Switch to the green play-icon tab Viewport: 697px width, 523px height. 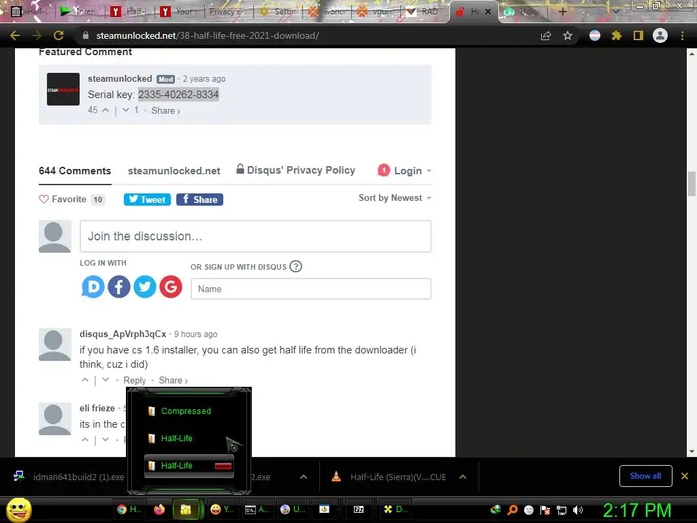pos(79,12)
